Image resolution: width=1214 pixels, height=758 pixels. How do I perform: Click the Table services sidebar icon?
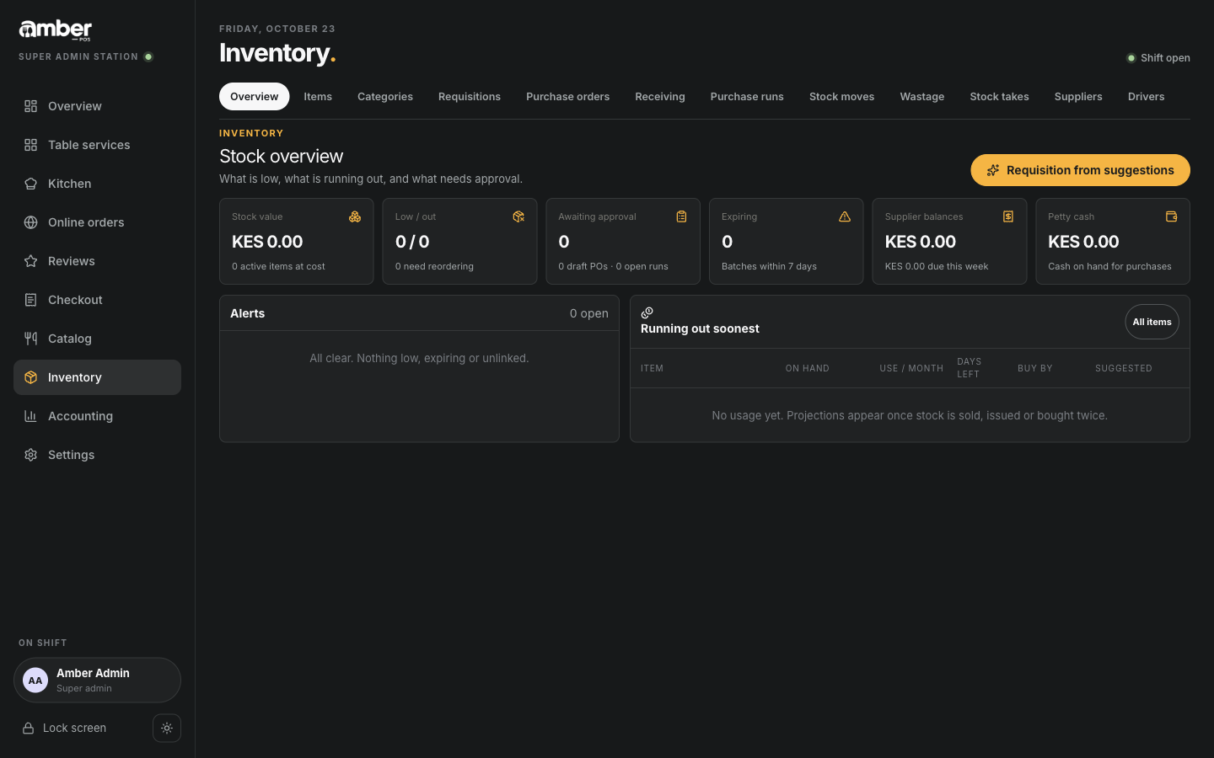pos(30,145)
